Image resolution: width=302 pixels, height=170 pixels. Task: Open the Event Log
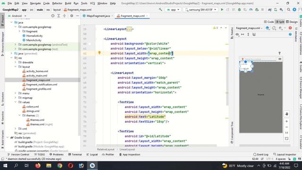tap(260, 154)
